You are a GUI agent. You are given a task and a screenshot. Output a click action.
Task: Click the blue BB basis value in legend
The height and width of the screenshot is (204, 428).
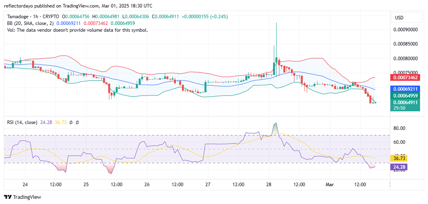click(68, 23)
